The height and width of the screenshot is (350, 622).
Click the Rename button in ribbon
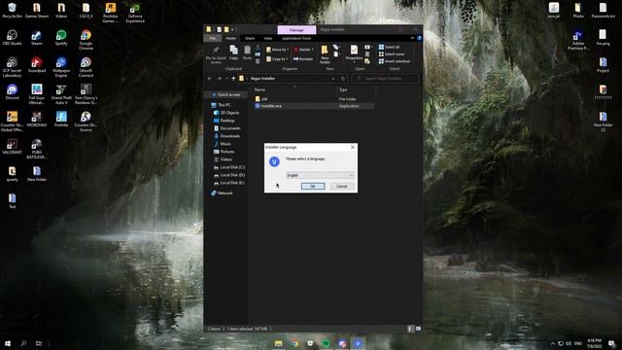303,58
